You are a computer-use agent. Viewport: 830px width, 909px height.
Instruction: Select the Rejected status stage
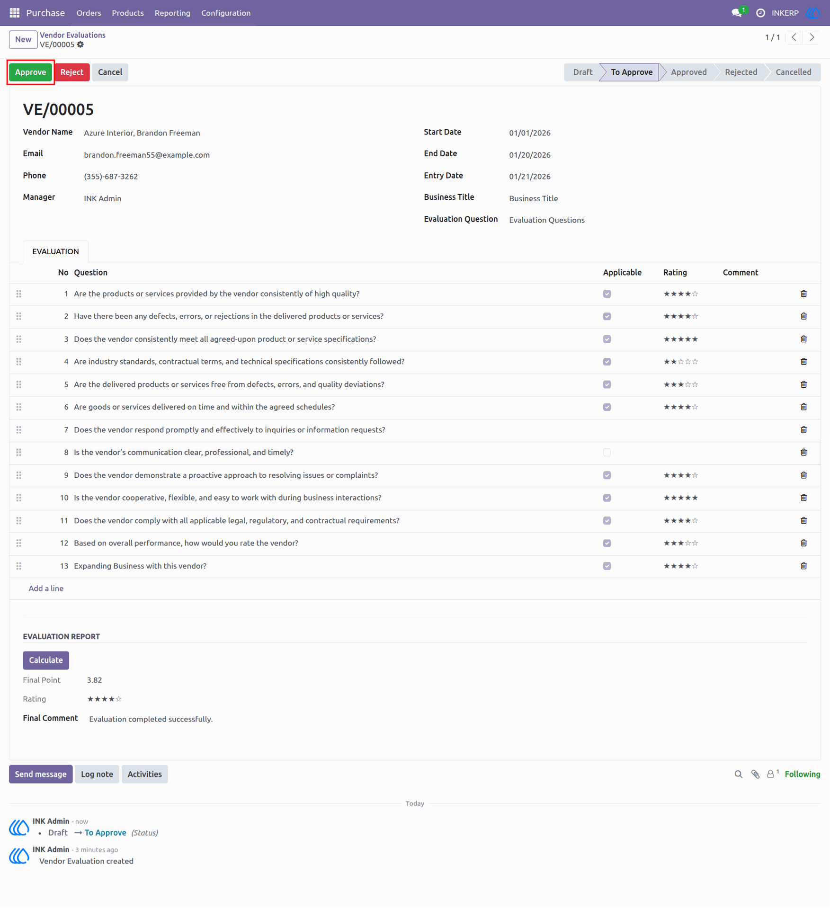coord(741,72)
